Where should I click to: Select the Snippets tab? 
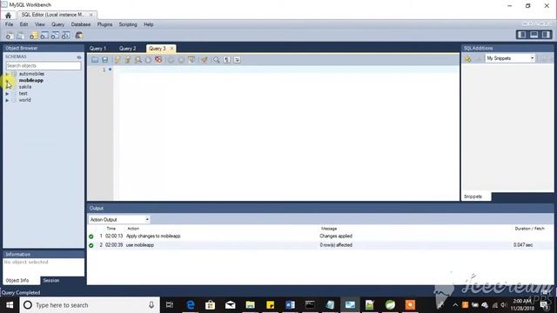473,196
